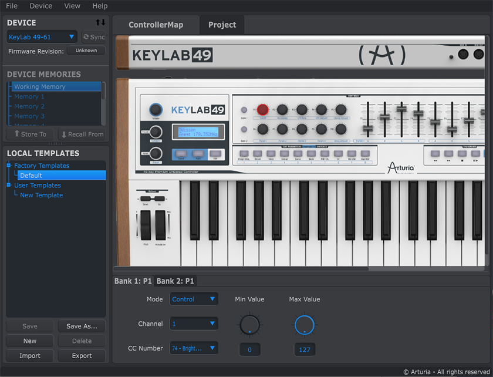Open the CC Number dropdown

point(194,348)
